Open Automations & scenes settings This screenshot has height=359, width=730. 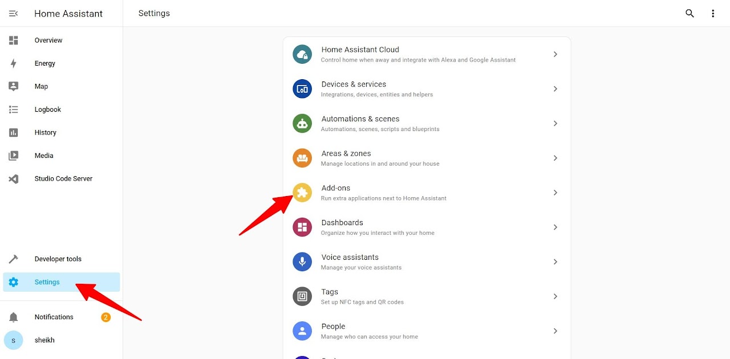[x=427, y=124]
